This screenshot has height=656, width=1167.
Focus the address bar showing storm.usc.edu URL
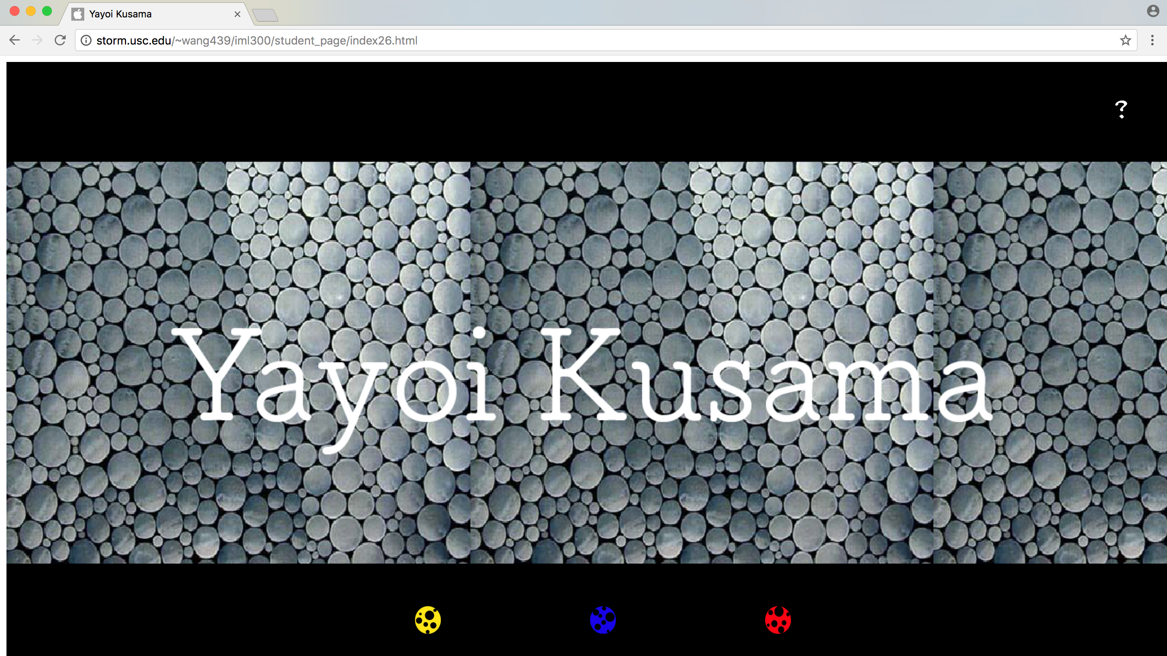[x=605, y=40]
